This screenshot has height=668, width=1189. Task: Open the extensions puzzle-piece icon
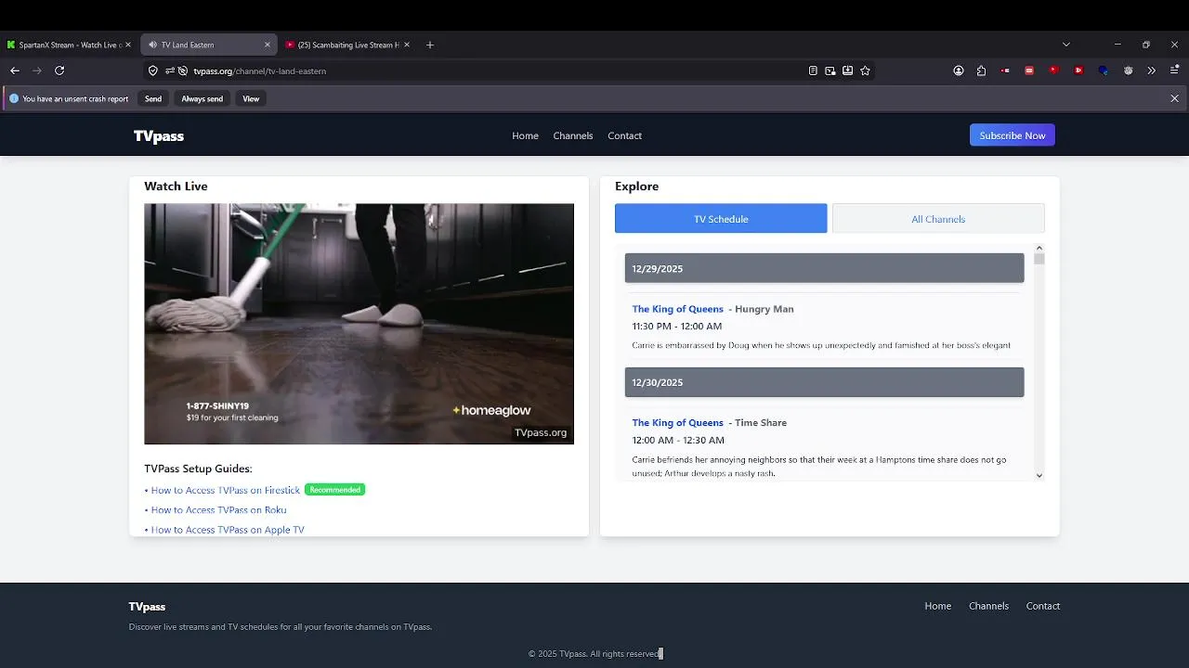point(981,71)
